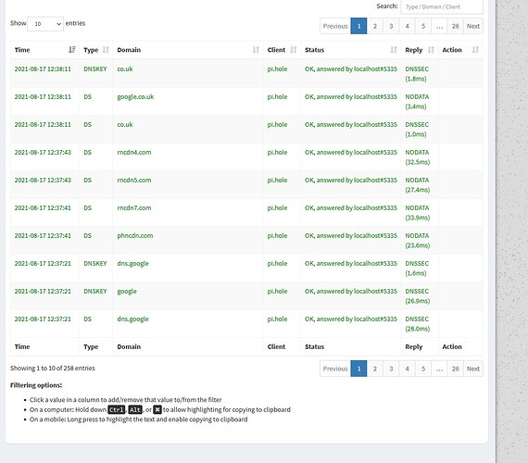Sort by Domain column arrows
This screenshot has width=528, height=463.
tap(256, 50)
